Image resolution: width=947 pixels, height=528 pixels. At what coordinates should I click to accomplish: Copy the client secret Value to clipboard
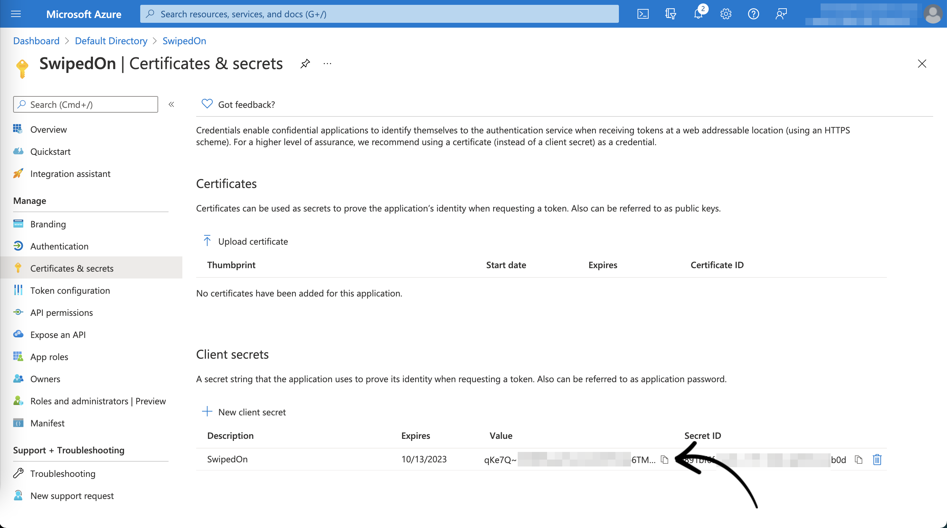click(664, 460)
